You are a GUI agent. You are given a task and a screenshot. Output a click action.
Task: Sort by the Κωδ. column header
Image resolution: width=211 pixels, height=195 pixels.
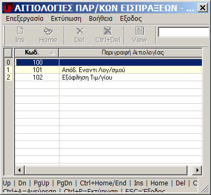36,53
